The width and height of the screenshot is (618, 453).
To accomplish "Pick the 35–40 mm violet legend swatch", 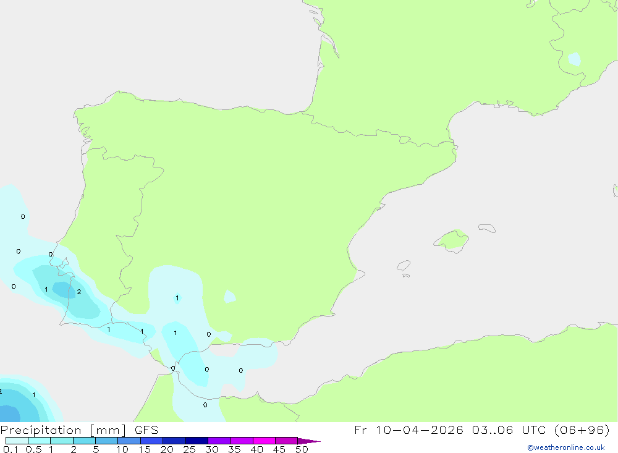I will pos(242,441).
